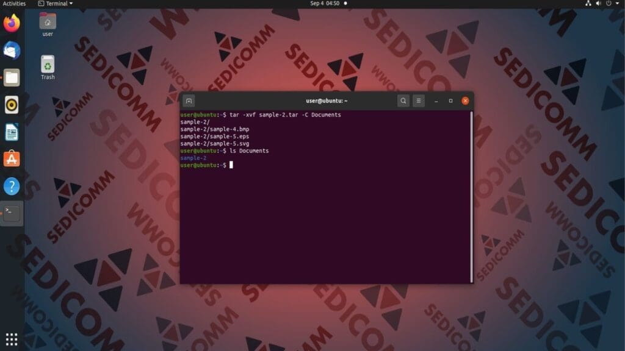Open the Help icon in dock

12,186
